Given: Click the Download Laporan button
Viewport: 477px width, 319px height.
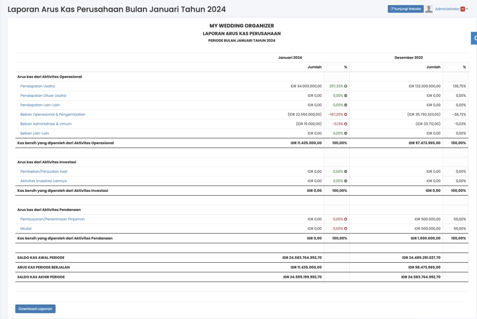Looking at the screenshot, I should 35,308.
